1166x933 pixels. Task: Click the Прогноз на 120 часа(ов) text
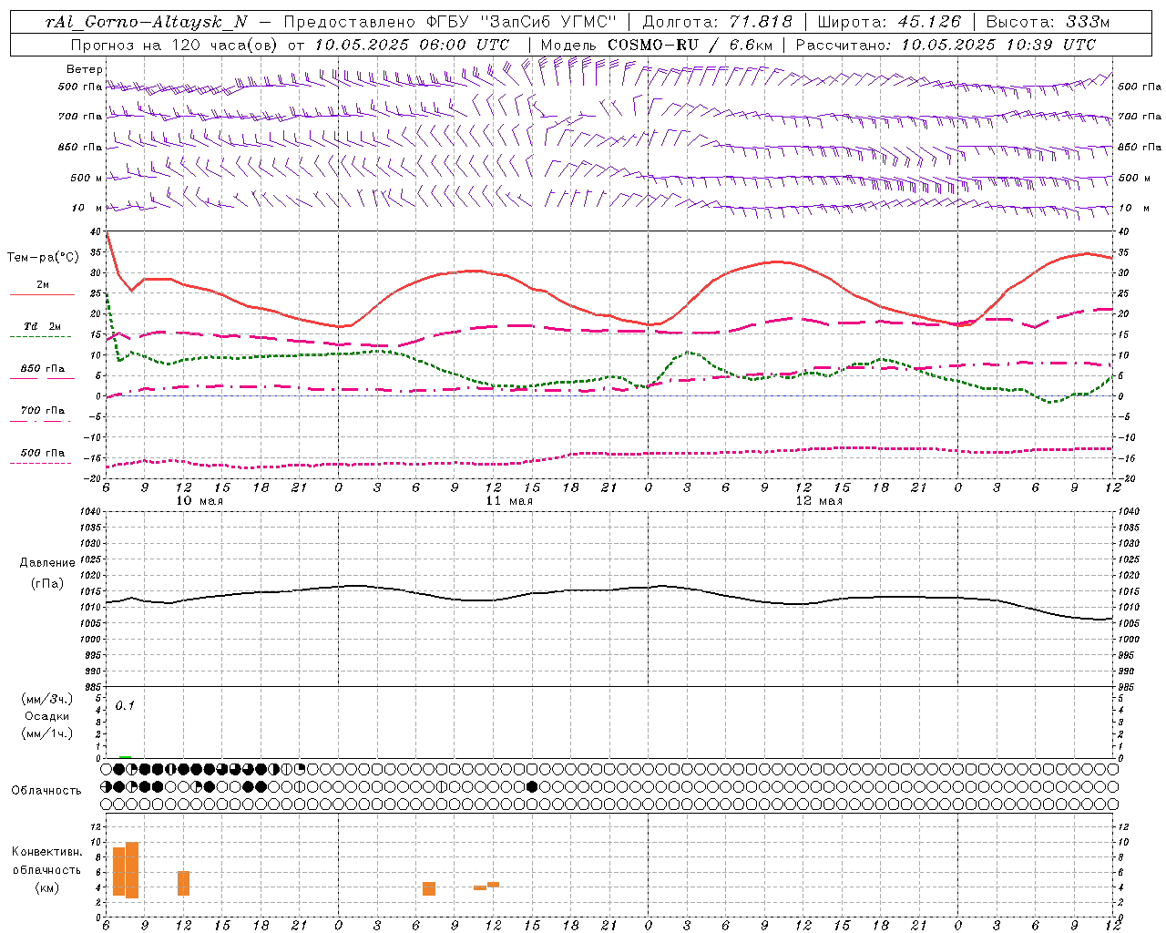(x=175, y=45)
